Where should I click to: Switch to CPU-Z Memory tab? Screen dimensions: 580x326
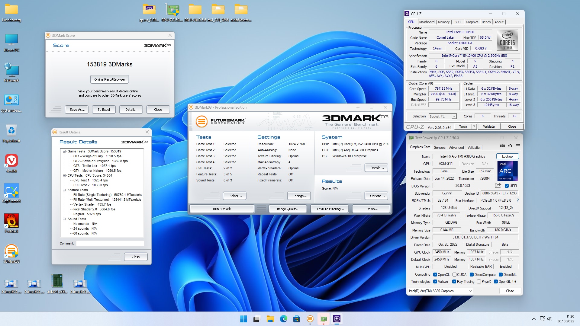point(443,22)
